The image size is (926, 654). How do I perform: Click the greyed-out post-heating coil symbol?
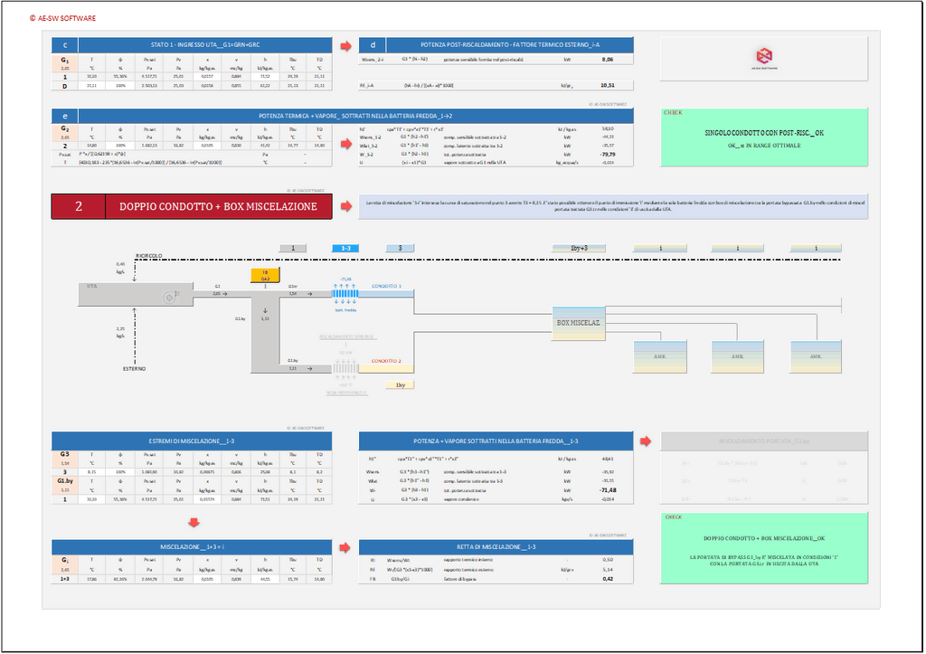(345, 368)
